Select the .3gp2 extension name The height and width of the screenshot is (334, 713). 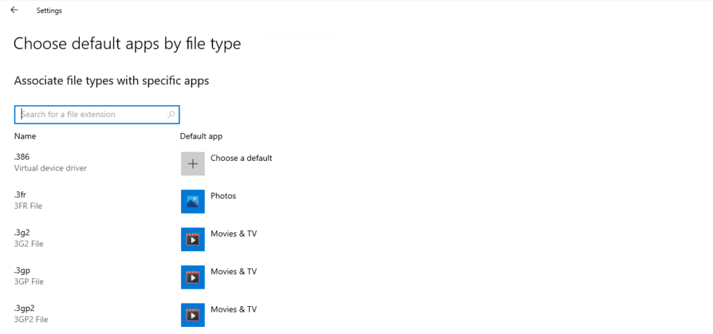click(24, 308)
